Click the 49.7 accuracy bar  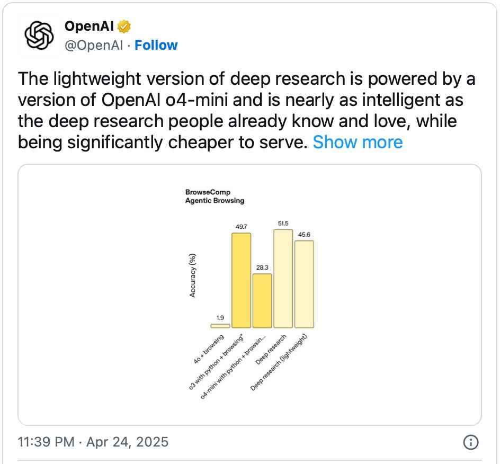[x=241, y=280]
